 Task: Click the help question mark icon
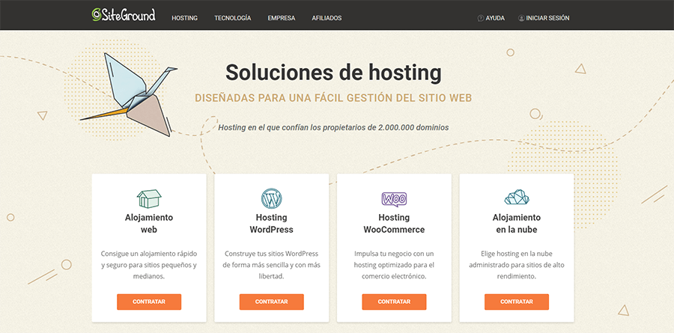[x=481, y=18]
